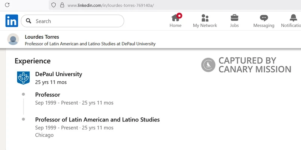The image size is (301, 150).
Task: Select the 25 yrs 11 mos text under DePaul
Action: [51, 82]
